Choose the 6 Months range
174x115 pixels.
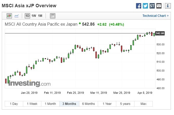(x=88, y=104)
